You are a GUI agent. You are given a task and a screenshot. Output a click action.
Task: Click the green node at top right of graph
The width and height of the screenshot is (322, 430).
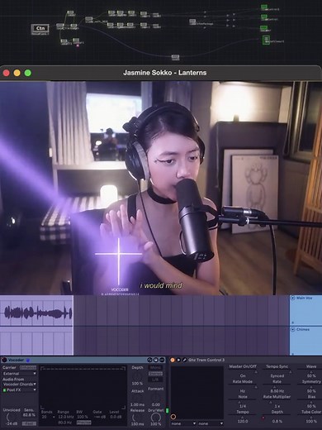(x=264, y=7)
